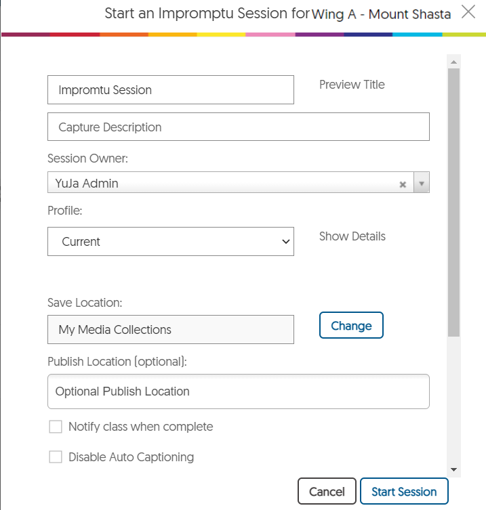Open the Session Owner dropdown arrow
This screenshot has height=510, width=486.
(x=422, y=183)
